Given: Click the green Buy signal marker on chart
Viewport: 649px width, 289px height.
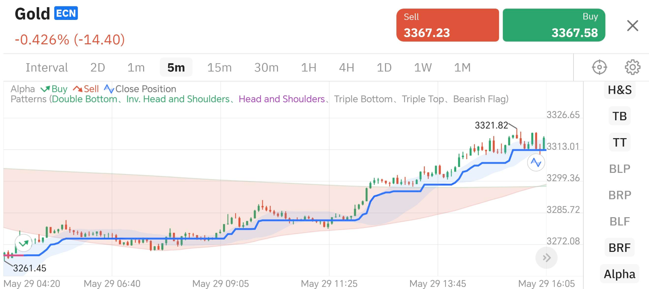Looking at the screenshot, I should coord(24,244).
